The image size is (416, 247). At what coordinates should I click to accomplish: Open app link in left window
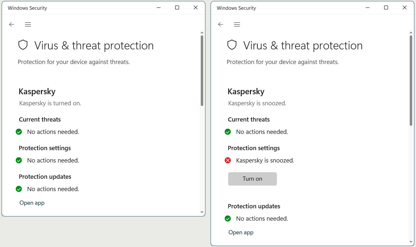click(x=32, y=203)
